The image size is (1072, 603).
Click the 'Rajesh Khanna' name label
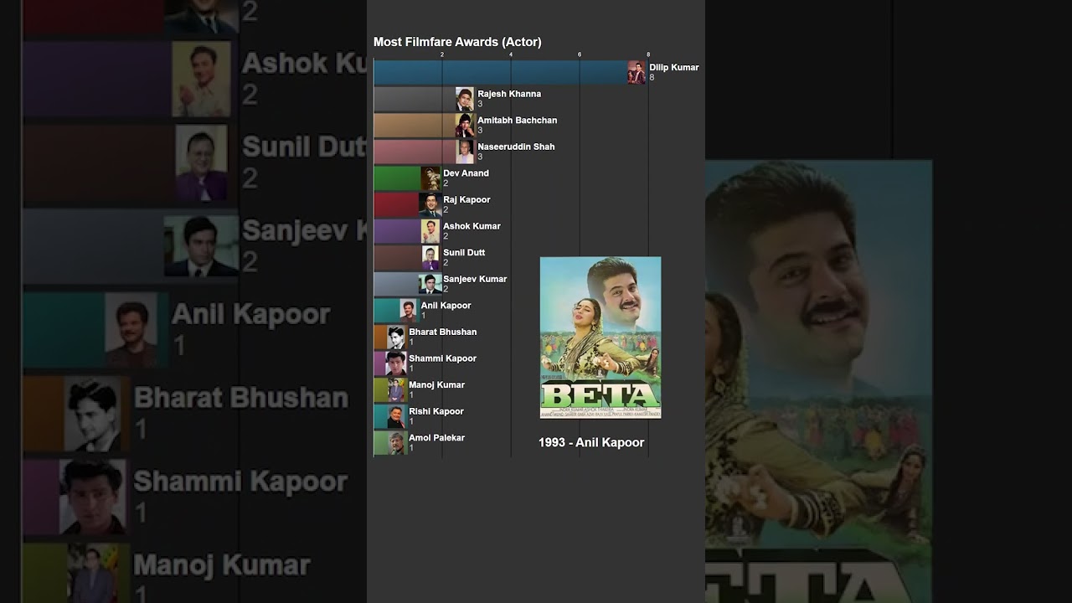509,94
